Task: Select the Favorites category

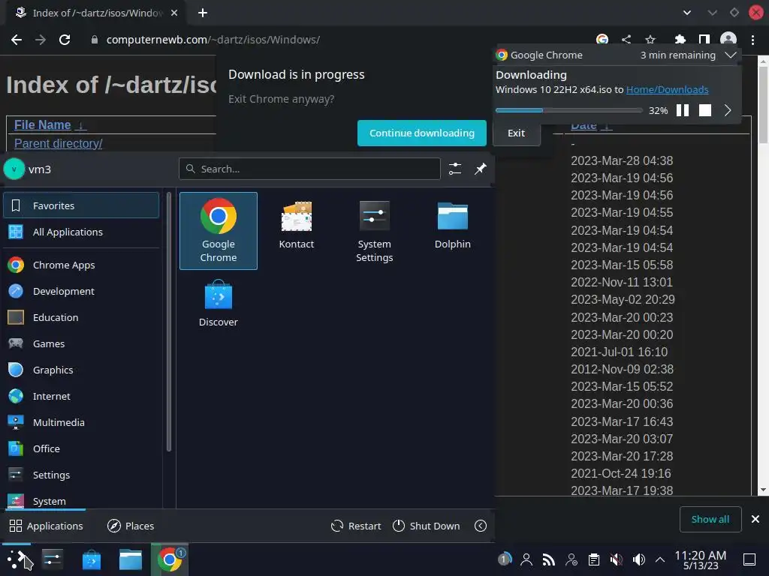Action: (x=81, y=205)
